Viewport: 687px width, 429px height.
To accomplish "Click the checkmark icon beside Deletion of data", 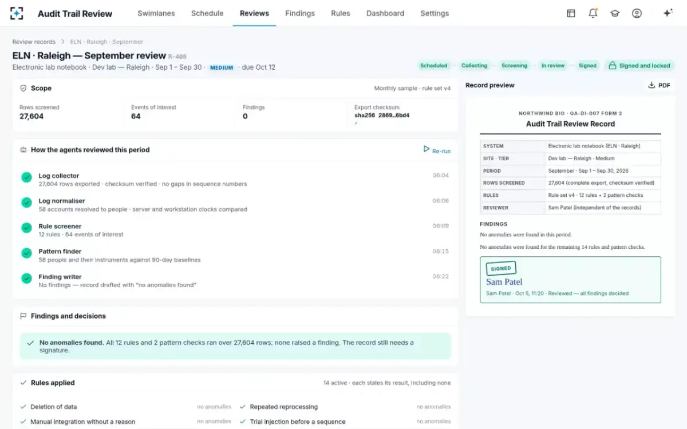I will pos(23,407).
